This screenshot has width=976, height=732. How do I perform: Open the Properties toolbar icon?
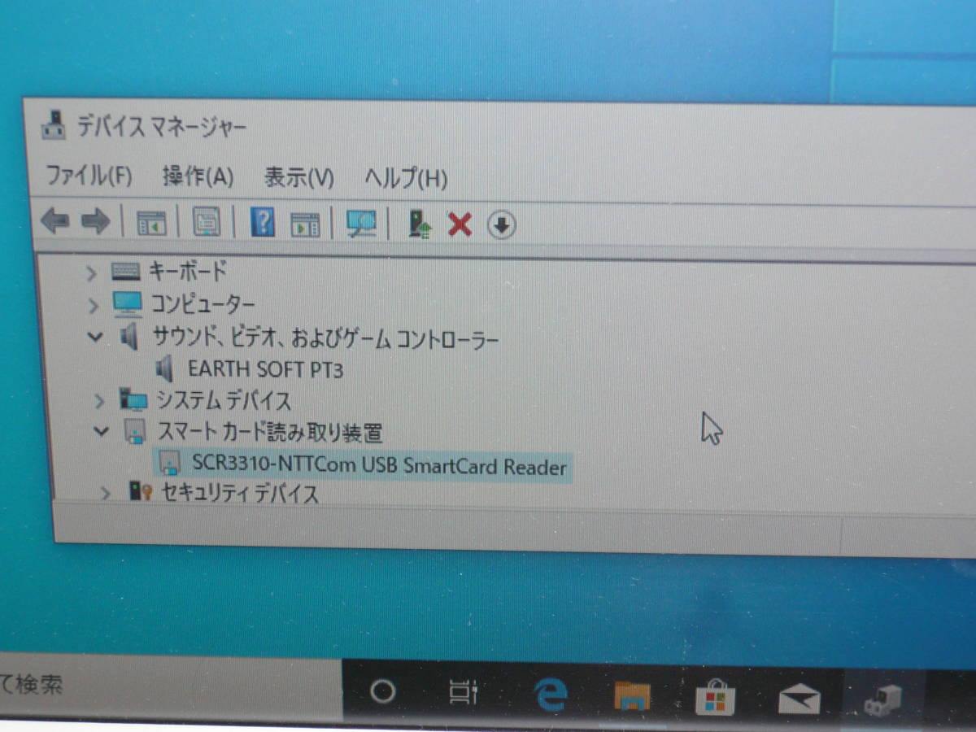[206, 221]
